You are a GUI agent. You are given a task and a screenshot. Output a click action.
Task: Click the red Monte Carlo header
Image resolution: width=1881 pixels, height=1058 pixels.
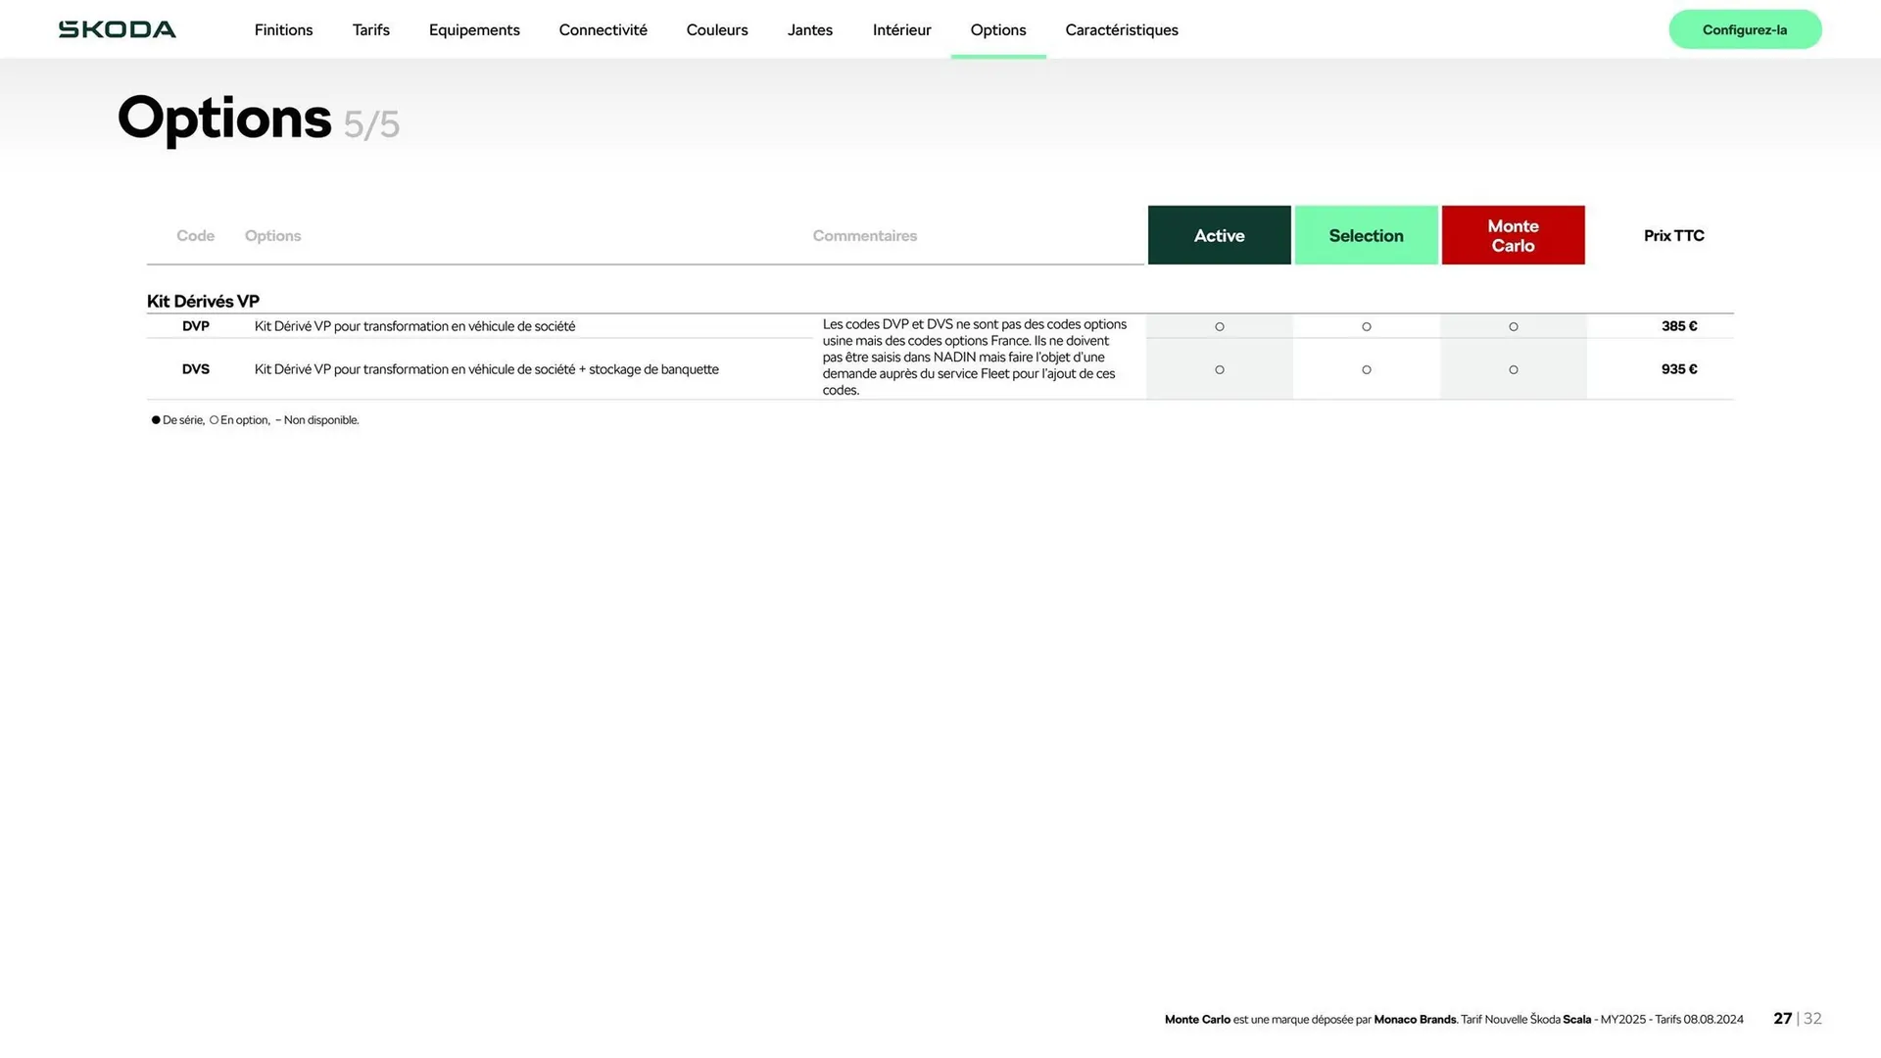(1513, 235)
